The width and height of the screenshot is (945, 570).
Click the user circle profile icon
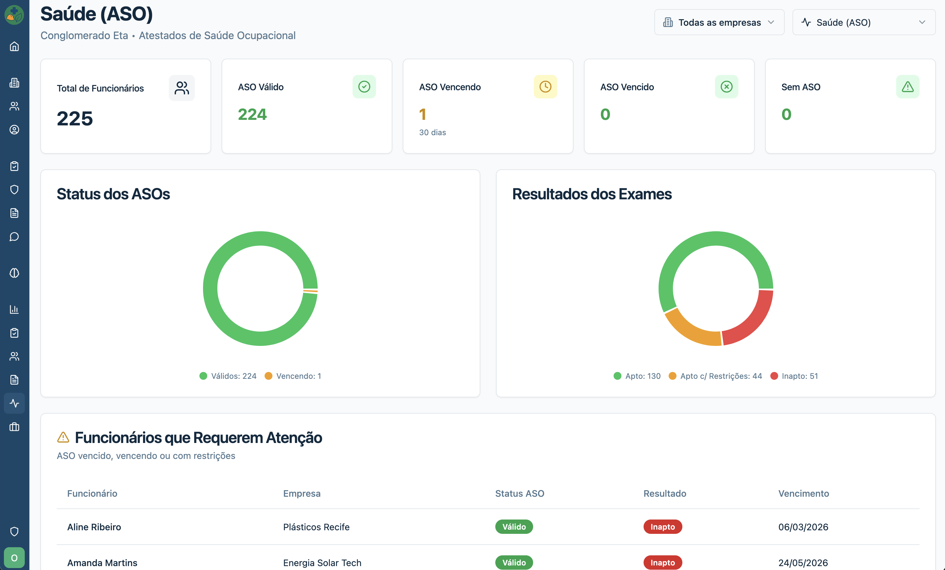pyautogui.click(x=14, y=130)
